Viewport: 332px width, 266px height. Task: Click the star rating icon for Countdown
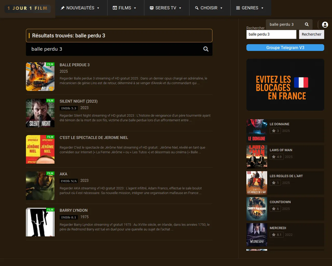[274, 209]
